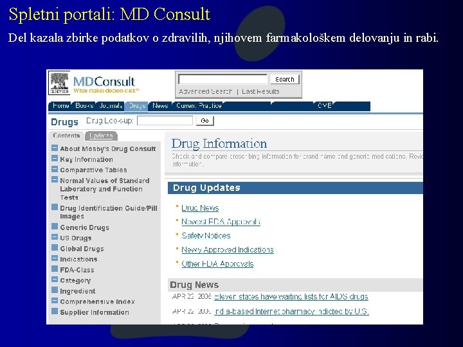Go to the Home tab
Screen dimensions: 463x347
point(60,106)
